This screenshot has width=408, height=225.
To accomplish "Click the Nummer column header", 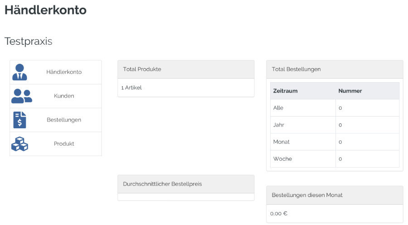I will pos(350,91).
